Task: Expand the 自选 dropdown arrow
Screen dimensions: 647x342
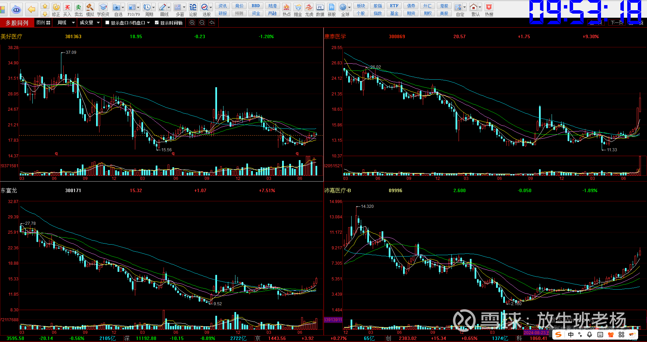Action: [123, 7]
